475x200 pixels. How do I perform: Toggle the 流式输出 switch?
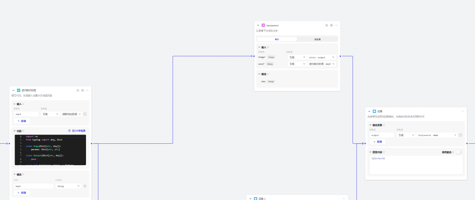[459, 152]
